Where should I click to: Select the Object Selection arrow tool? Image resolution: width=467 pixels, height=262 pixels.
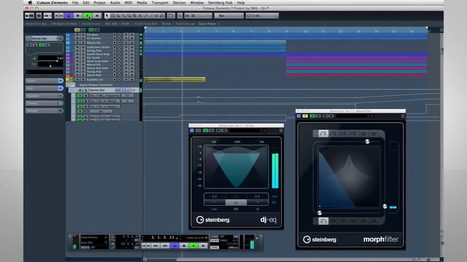(x=107, y=16)
